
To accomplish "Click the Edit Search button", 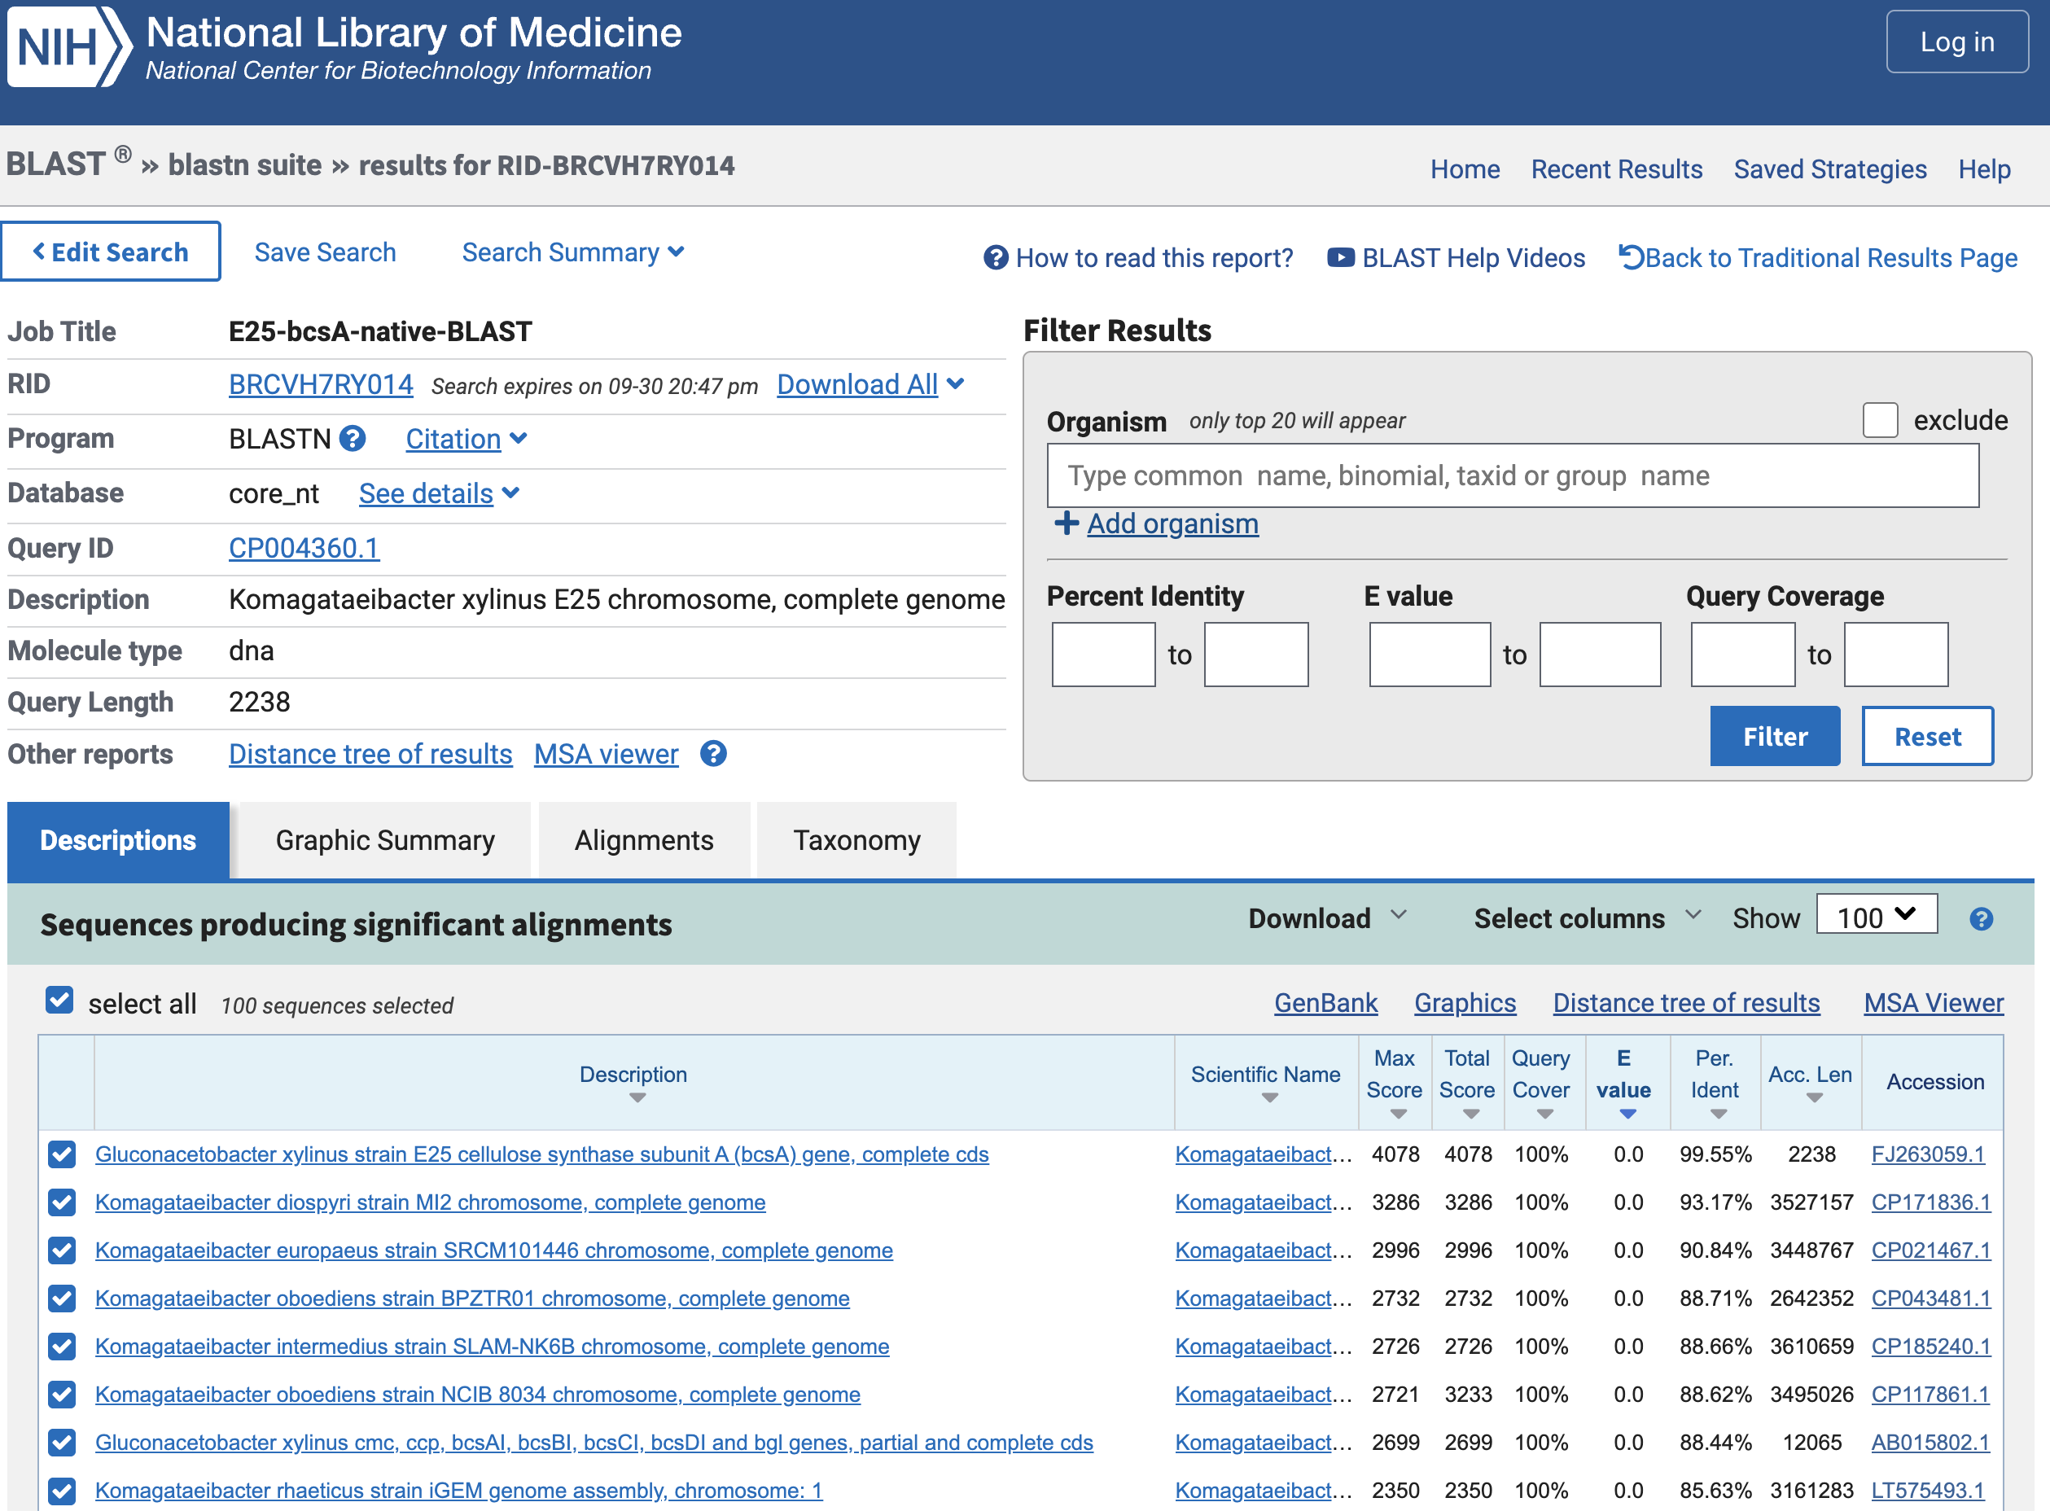I will [111, 252].
